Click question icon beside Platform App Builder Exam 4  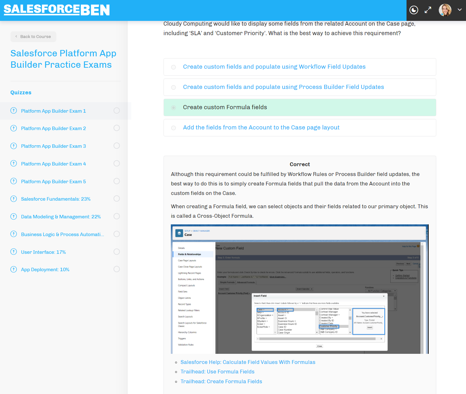(14, 164)
